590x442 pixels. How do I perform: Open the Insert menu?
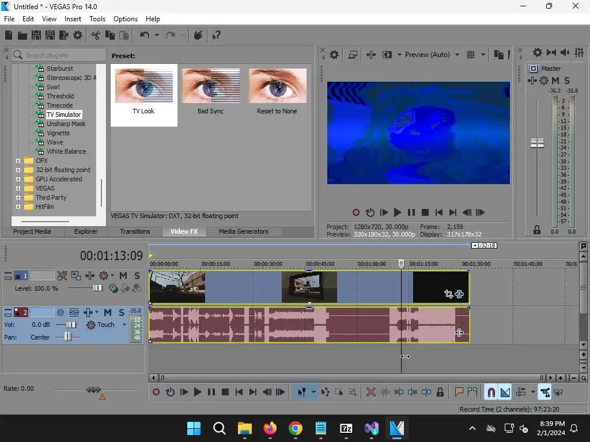click(x=73, y=19)
